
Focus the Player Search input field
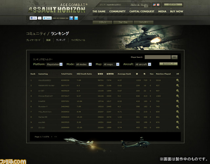[157, 57]
